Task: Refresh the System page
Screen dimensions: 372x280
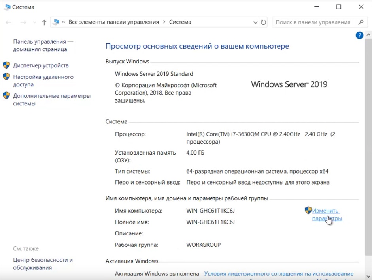Action: 264,22
